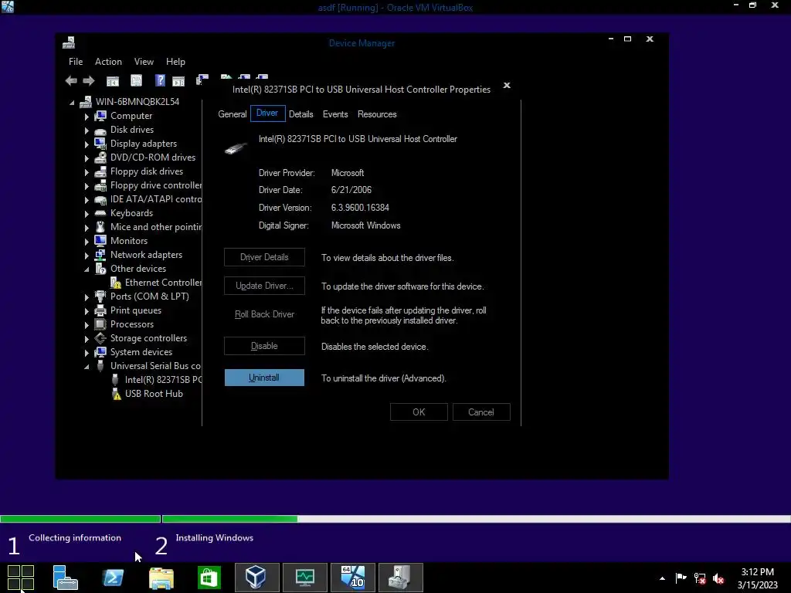Select the Keyboards category icon

[100, 213]
